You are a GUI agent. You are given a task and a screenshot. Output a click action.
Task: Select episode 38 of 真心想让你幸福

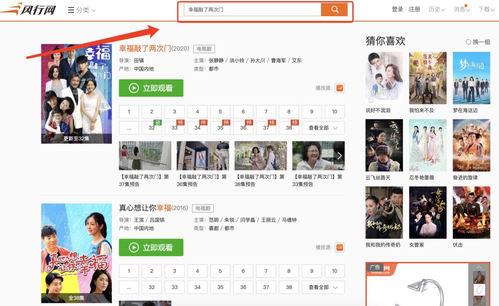[x=289, y=288]
